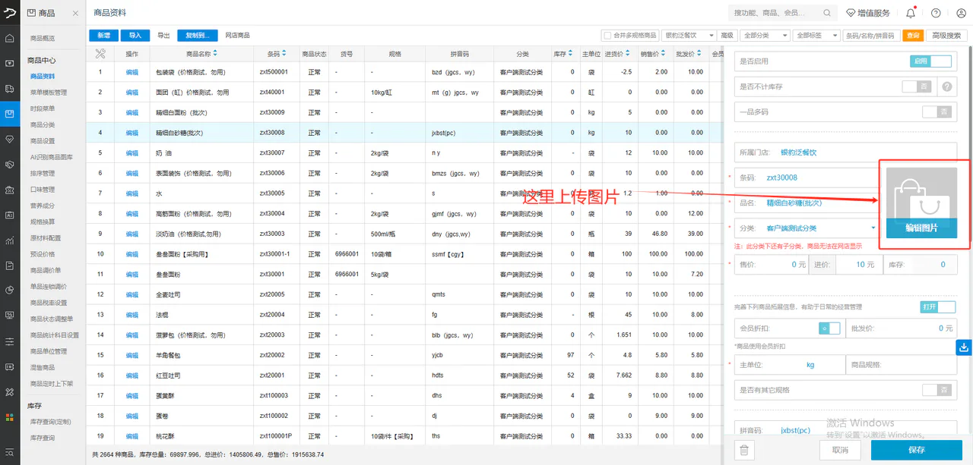Click 编辑 for the 法棍 row
This screenshot has width=973, height=465.
[x=132, y=315]
